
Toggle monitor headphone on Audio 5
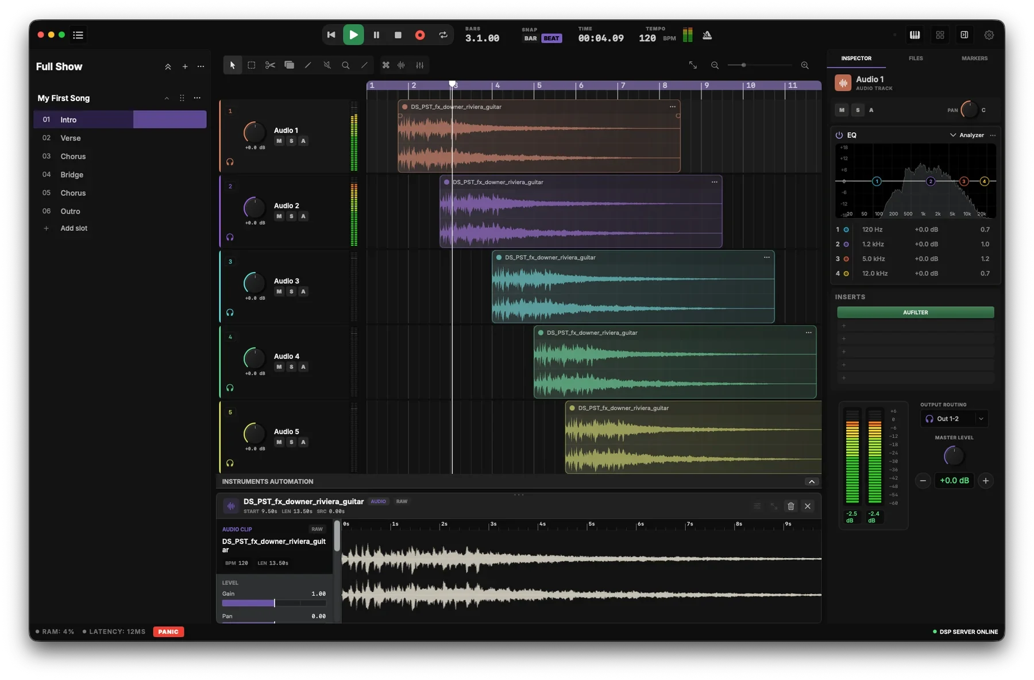(x=230, y=463)
